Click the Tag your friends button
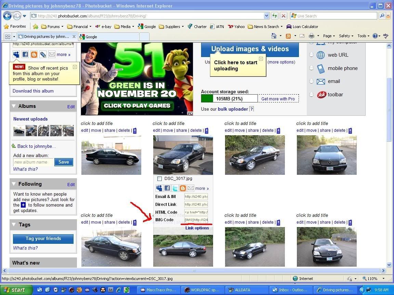Image resolution: width=394 pixels, height=295 pixels. (x=43, y=239)
